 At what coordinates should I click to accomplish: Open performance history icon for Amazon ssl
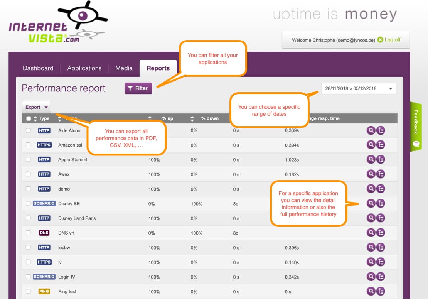coord(381,145)
